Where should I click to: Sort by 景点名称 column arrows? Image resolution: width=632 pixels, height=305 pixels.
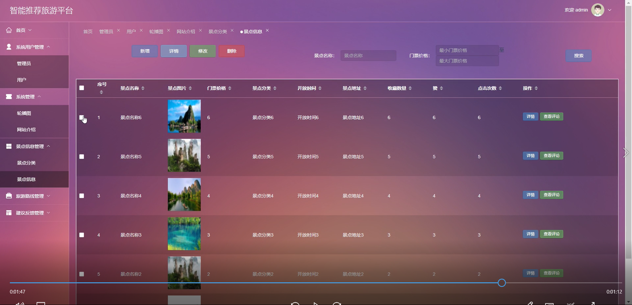tap(143, 88)
